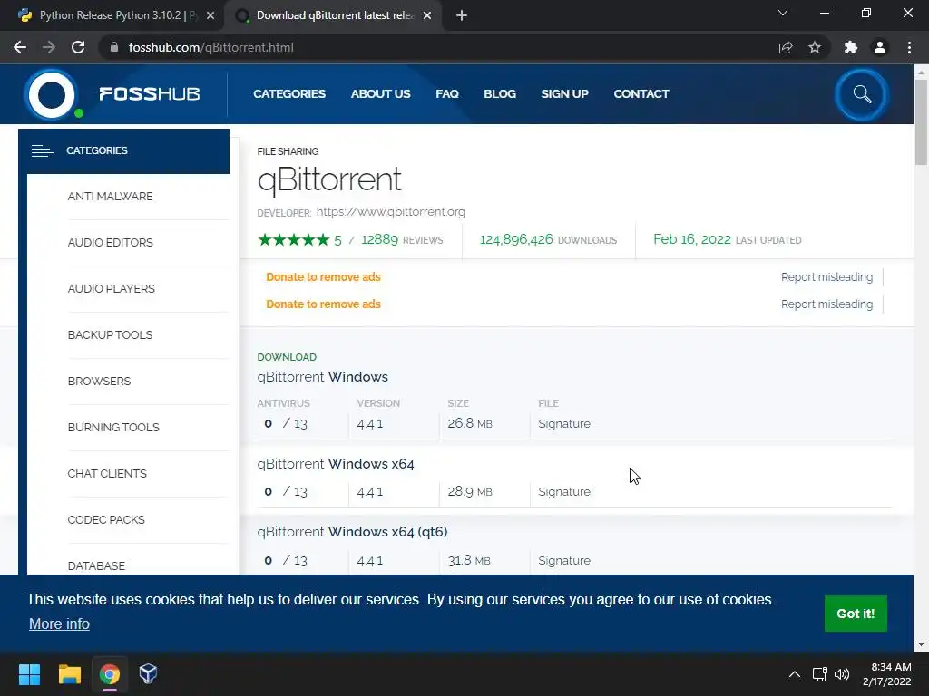This screenshot has width=929, height=696.
Task: Click the five-star rating icons
Action: (x=293, y=239)
